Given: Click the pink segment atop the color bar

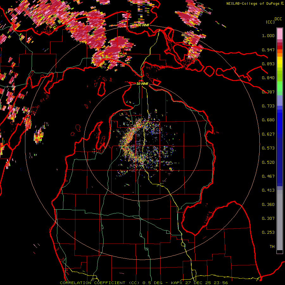Looking at the screenshot, I should pyautogui.click(x=280, y=34).
